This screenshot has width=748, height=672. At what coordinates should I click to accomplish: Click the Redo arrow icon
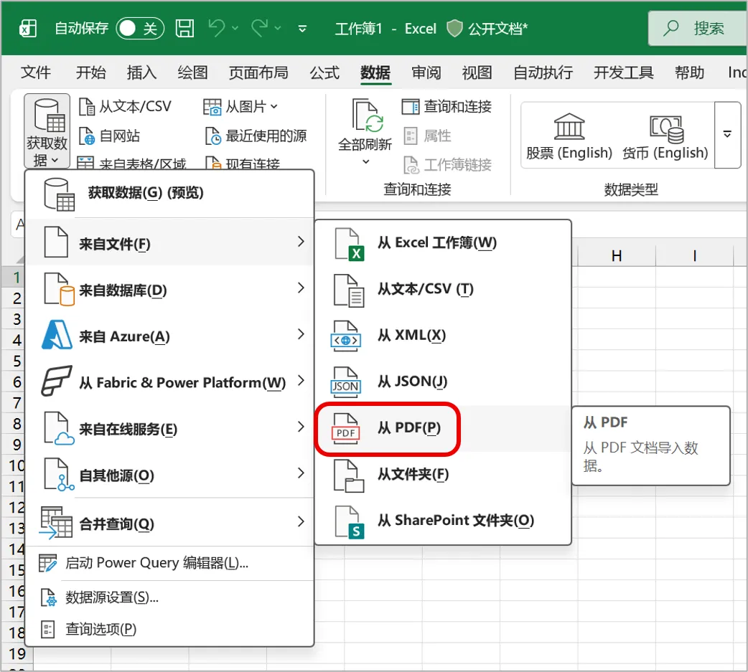pyautogui.click(x=260, y=28)
